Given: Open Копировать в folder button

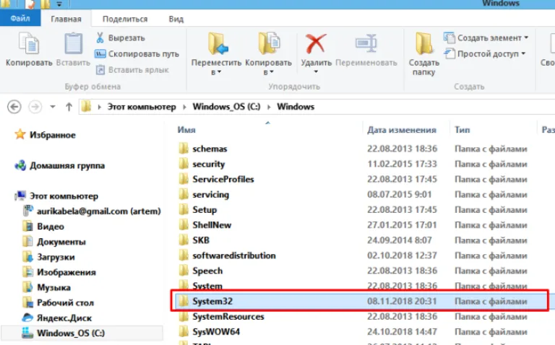Looking at the screenshot, I should (x=268, y=53).
